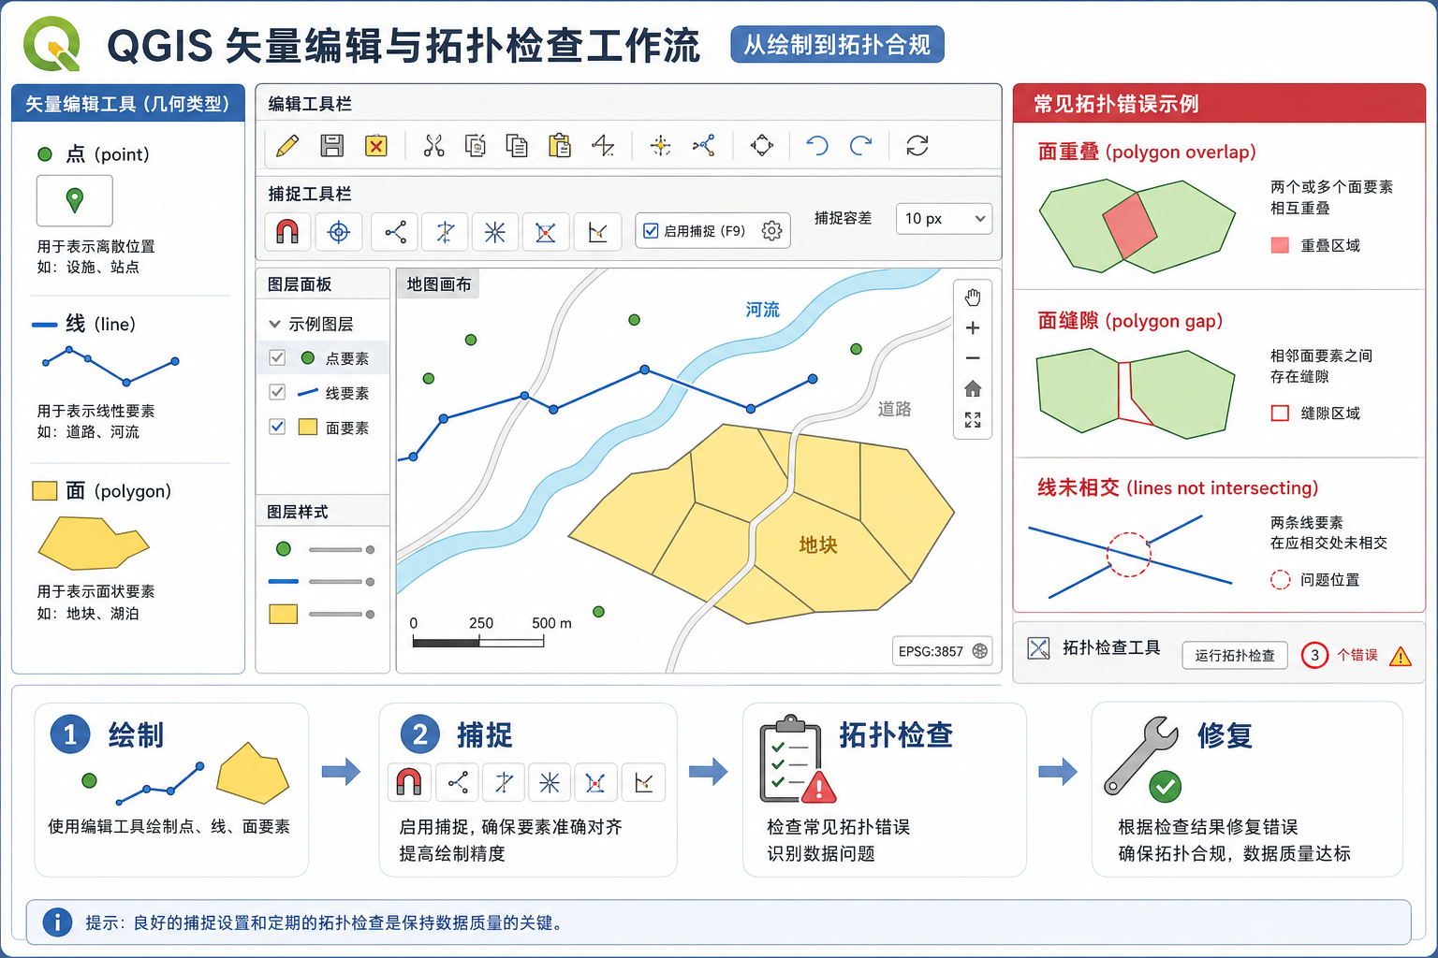1438x958 pixels.
Task: Undo the last edit
Action: (817, 146)
